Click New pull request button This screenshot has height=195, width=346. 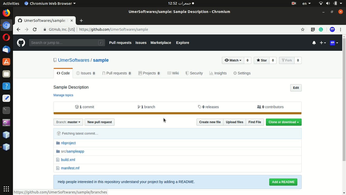(x=100, y=122)
